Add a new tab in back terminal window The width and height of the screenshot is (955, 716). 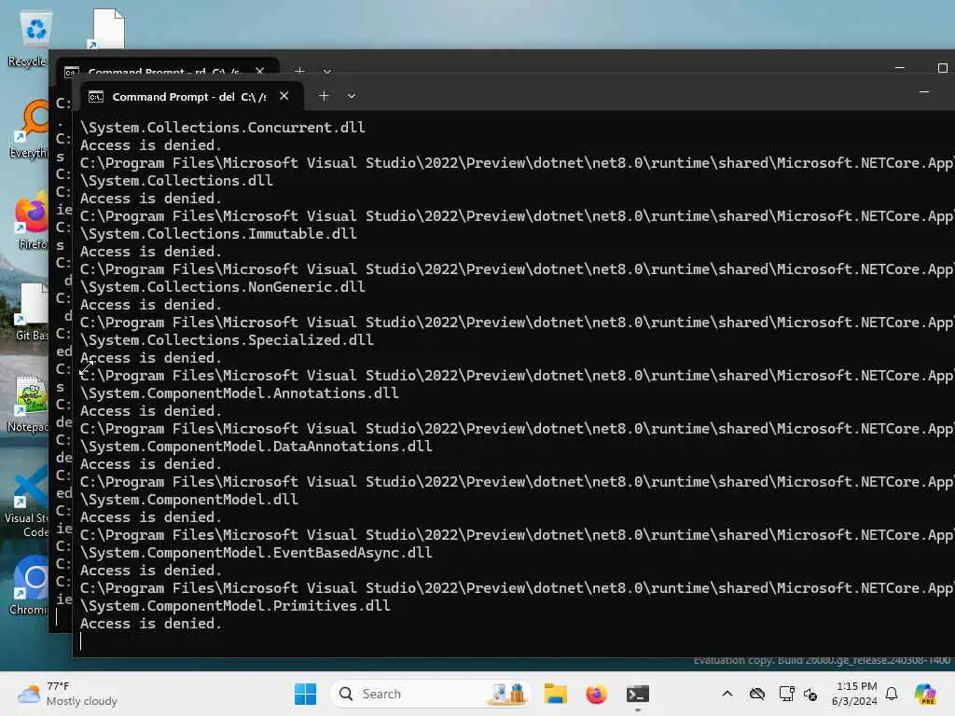click(299, 71)
